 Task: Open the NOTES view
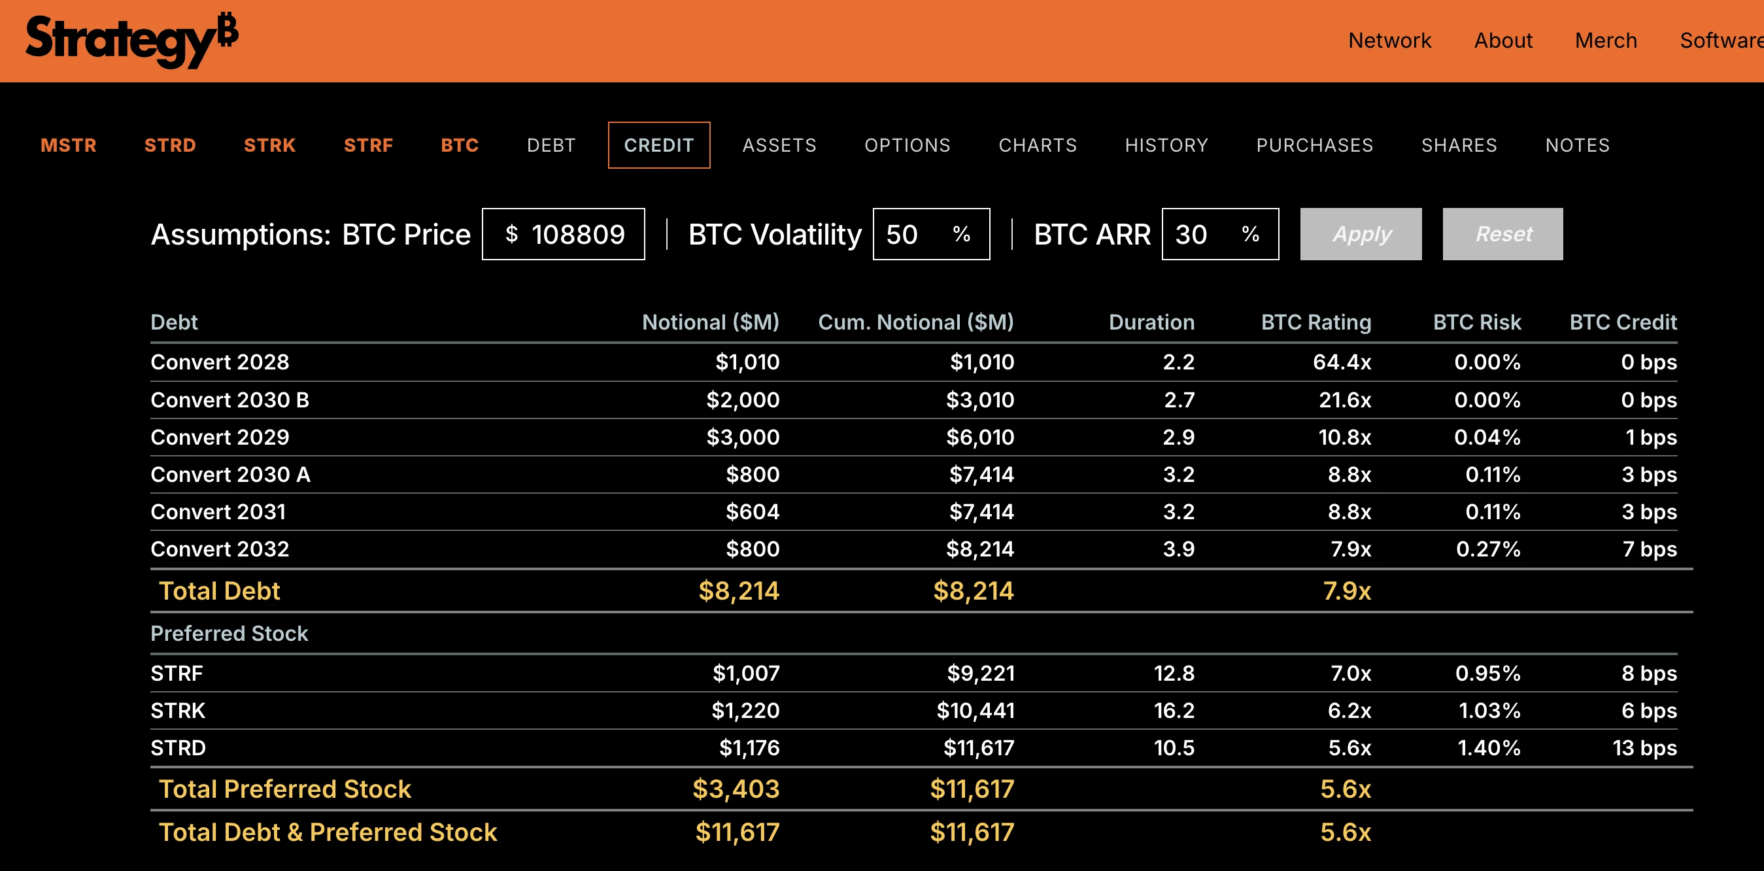click(1577, 145)
